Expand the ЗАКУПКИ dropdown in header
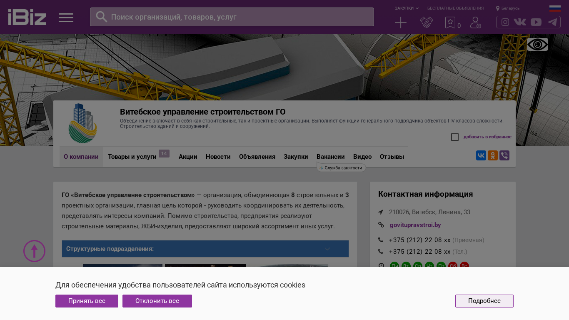Screen dimensions: 569x320 point(407,8)
